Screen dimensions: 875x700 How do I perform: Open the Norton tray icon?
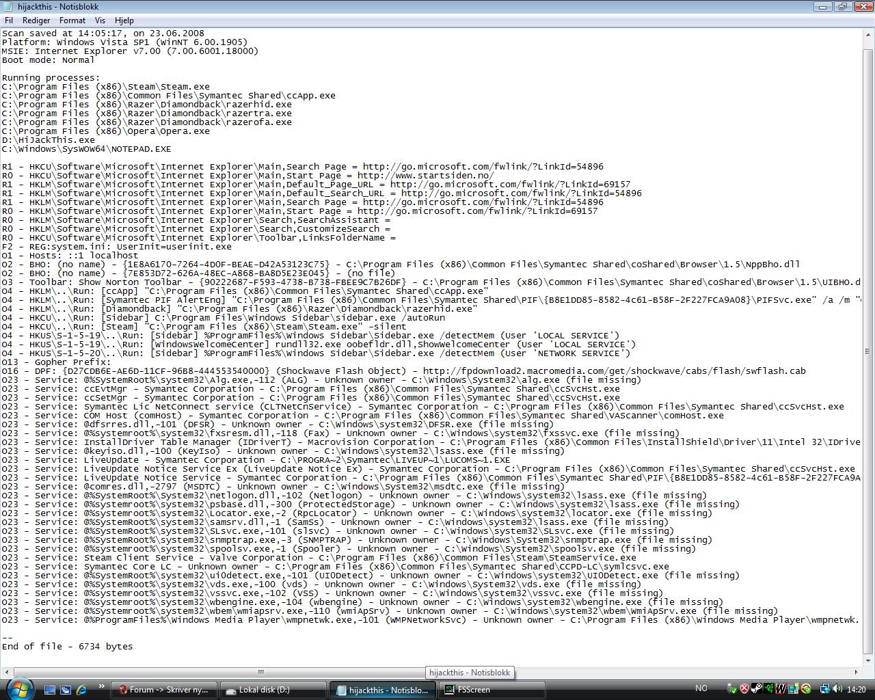806,689
